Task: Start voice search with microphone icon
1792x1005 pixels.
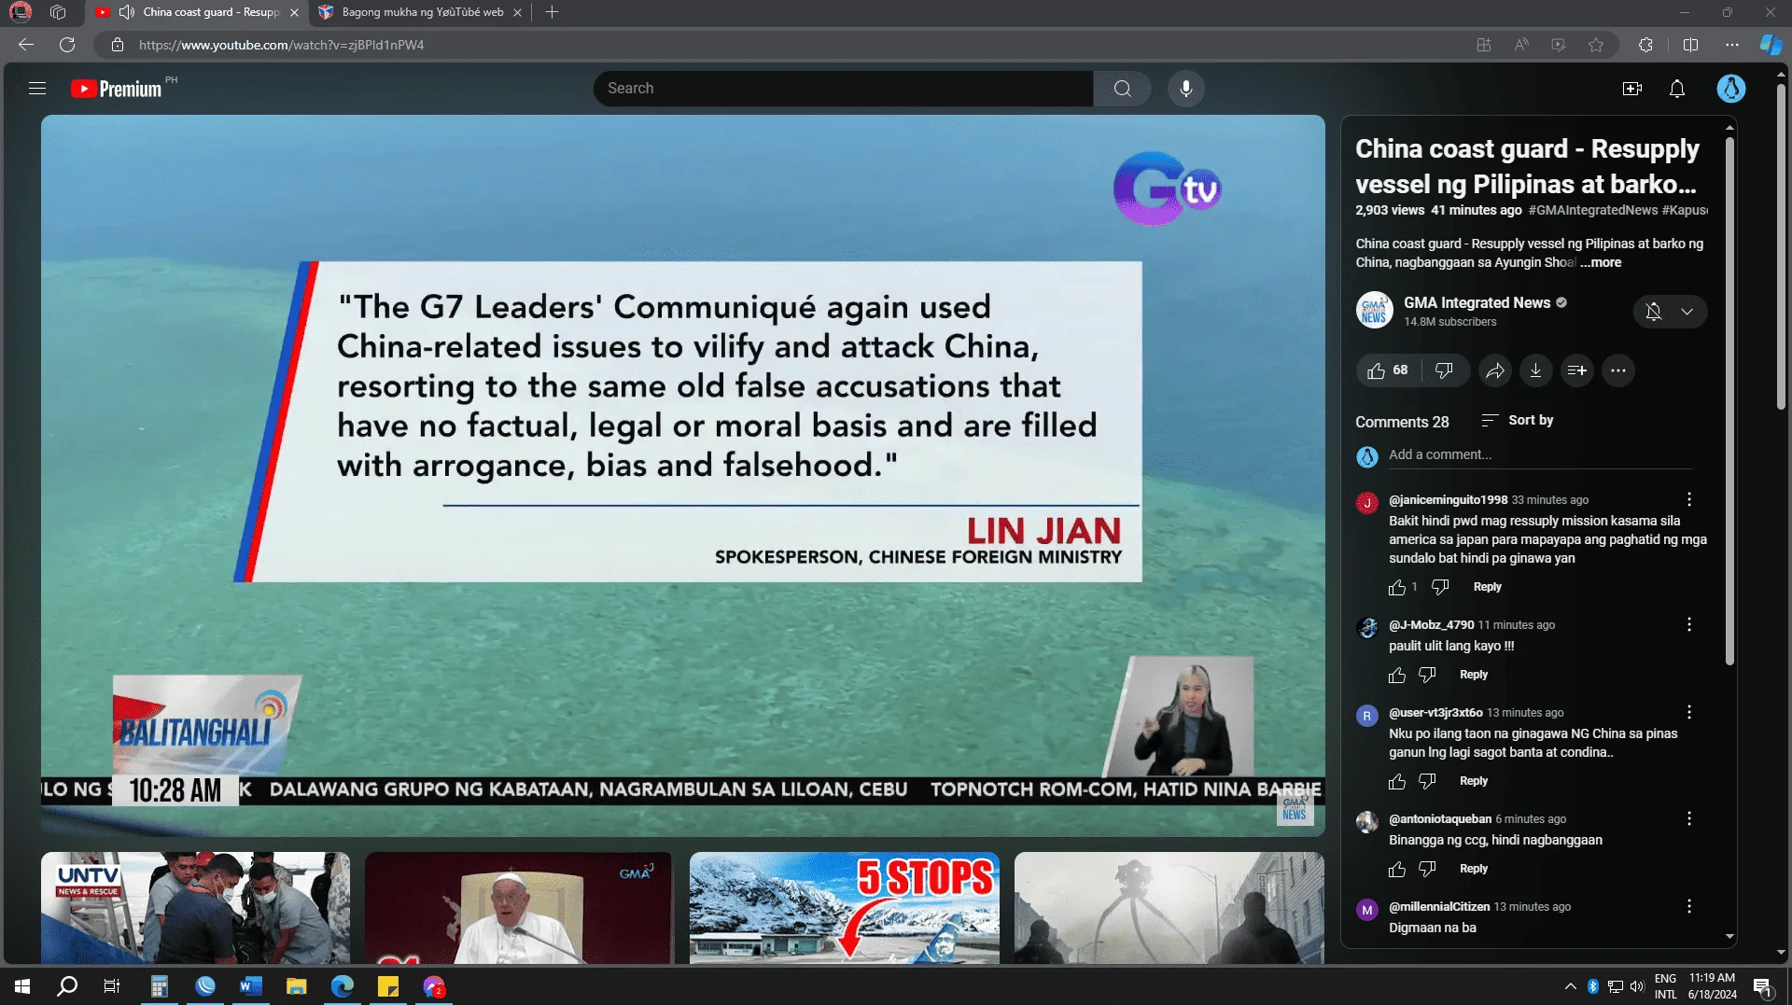Action: [x=1185, y=89]
